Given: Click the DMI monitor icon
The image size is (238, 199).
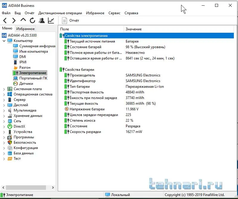Looking at the screenshot, I should (x=15, y=57).
